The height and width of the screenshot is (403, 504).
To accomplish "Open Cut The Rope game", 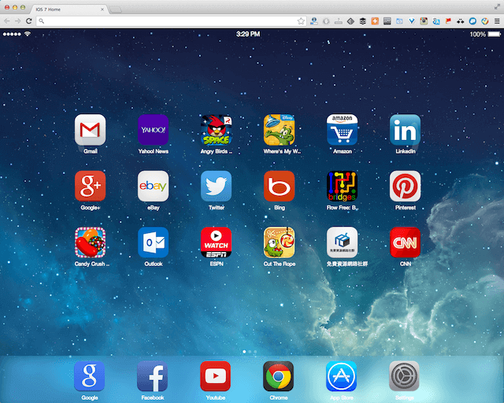I will pyautogui.click(x=279, y=242).
